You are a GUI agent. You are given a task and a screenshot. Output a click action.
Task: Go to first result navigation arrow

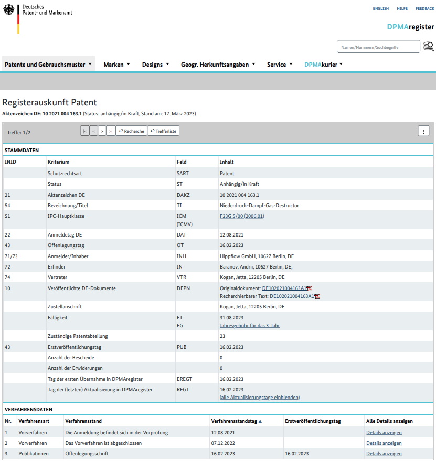pos(84,131)
